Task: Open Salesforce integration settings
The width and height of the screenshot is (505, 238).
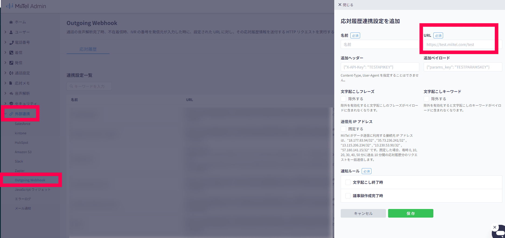Action: (23, 124)
